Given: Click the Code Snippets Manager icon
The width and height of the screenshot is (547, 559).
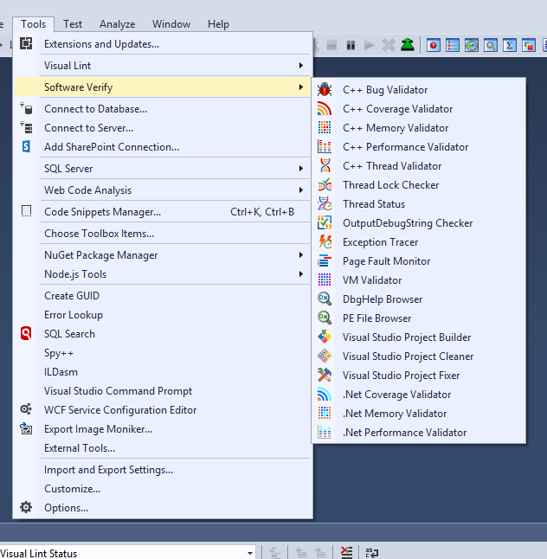Looking at the screenshot, I should pyautogui.click(x=26, y=211).
